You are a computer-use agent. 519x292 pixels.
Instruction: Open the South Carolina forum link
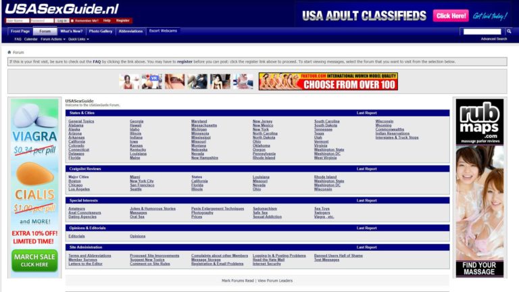pyautogui.click(x=326, y=121)
